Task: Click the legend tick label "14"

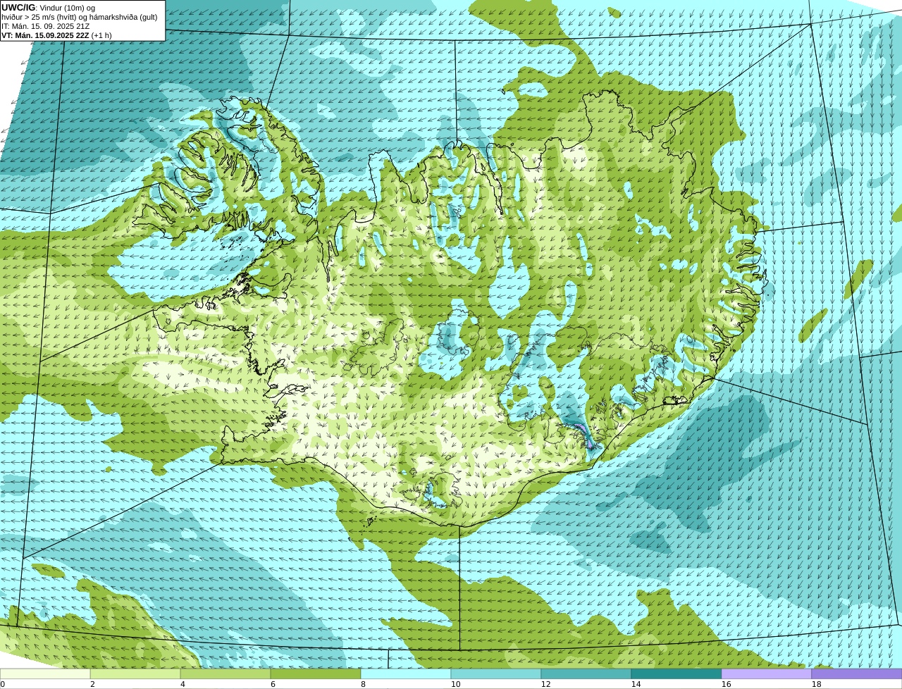Action: click(x=636, y=684)
